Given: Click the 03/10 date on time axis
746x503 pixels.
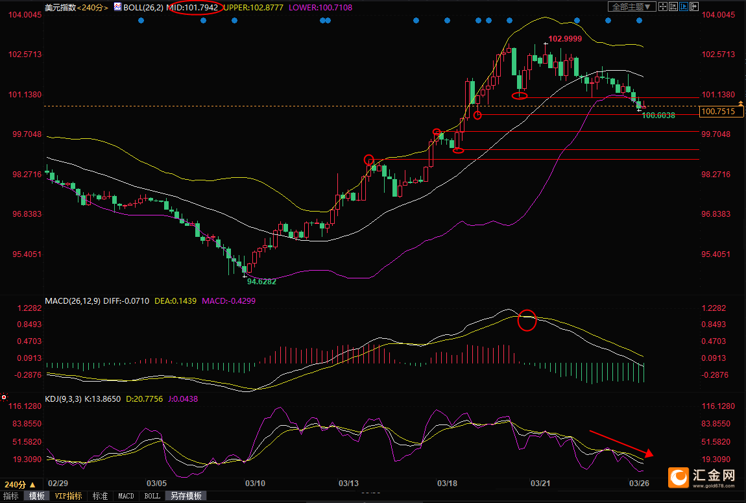Looking at the screenshot, I should [x=255, y=484].
